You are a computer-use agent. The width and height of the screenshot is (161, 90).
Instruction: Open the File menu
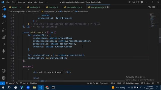click(x=8, y=2)
